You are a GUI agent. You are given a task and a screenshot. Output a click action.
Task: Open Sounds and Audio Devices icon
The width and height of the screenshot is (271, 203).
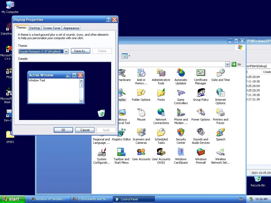(201, 136)
